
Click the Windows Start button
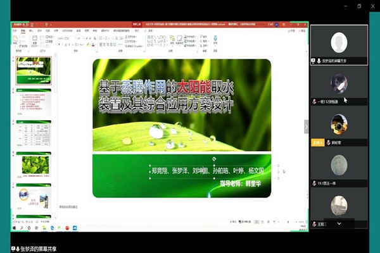click(x=13, y=226)
